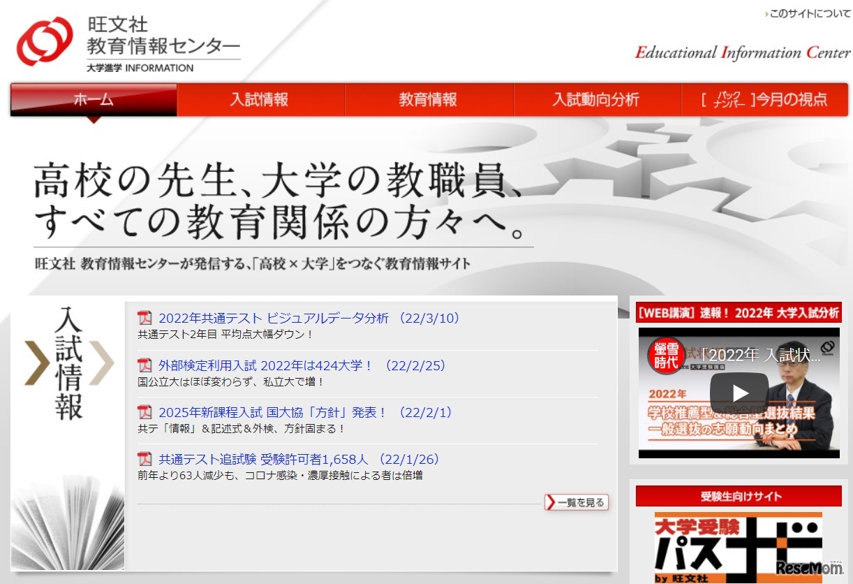Select the ホーム tab in the navigation

coord(93,100)
